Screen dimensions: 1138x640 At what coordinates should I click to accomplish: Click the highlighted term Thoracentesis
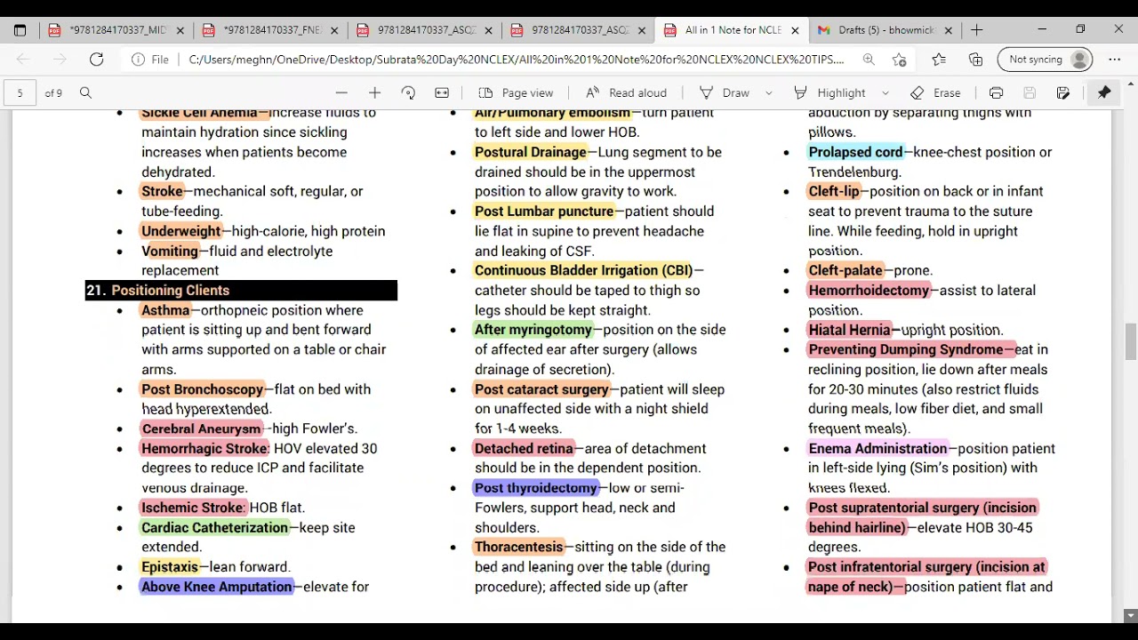(518, 547)
